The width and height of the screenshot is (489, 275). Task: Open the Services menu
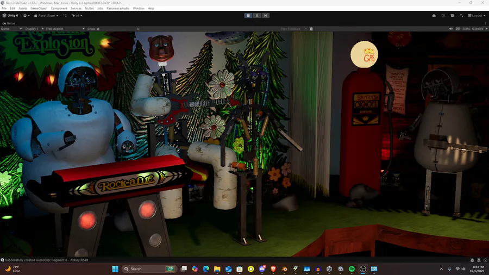(x=76, y=8)
